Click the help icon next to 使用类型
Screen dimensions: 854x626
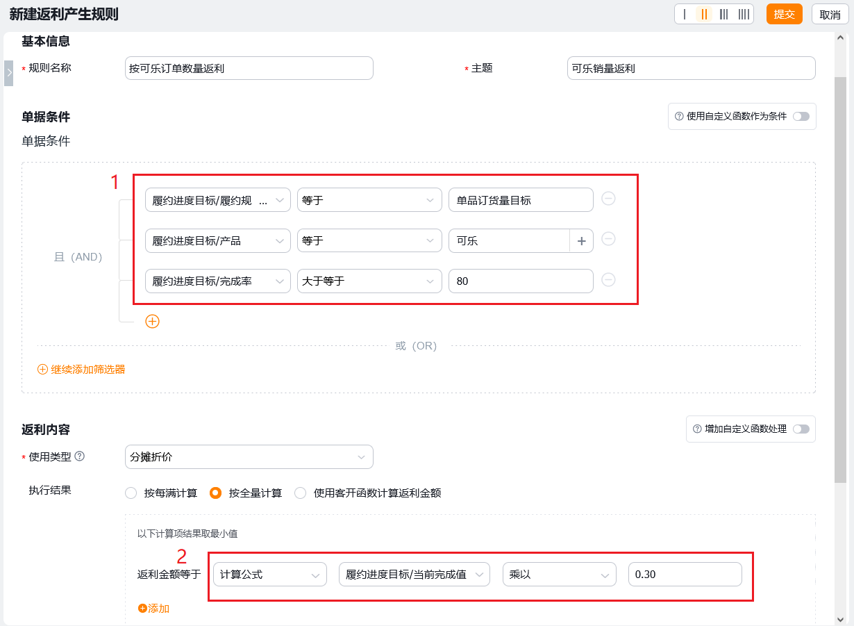80,456
